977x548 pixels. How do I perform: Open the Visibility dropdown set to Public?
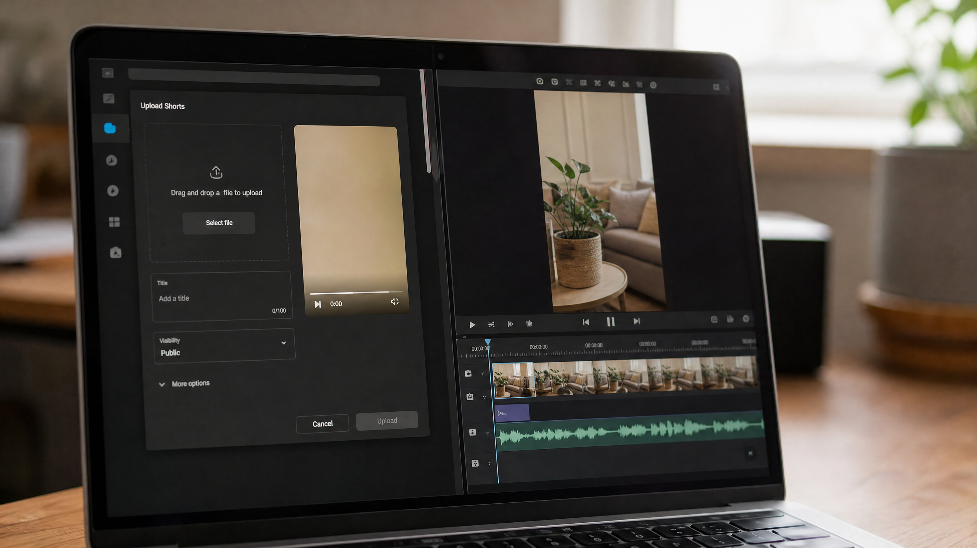click(x=224, y=346)
